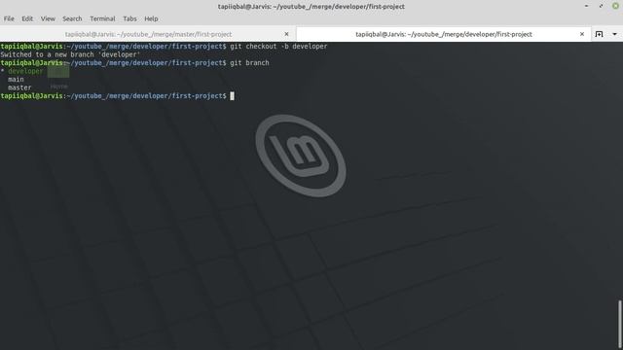
Task: Expand the tab list dropdown arrow
Action: coord(614,34)
